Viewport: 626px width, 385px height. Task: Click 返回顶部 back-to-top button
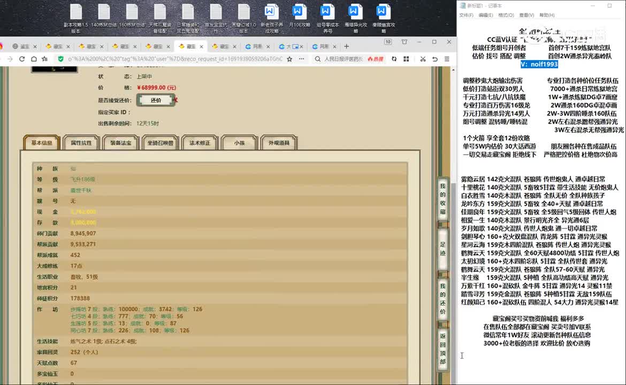pyautogui.click(x=443, y=349)
